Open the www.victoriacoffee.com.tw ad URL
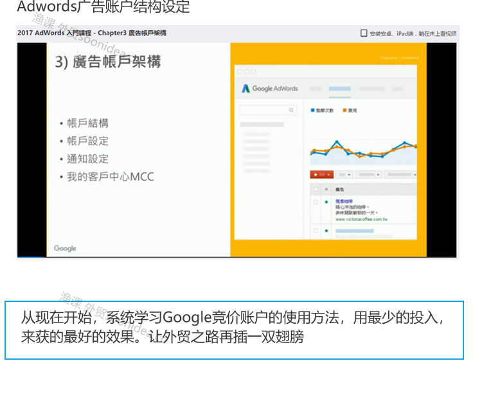This screenshot has height=397, width=482. tap(361, 219)
